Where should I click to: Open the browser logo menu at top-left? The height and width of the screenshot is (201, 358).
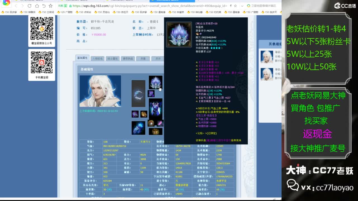pos(6,3)
